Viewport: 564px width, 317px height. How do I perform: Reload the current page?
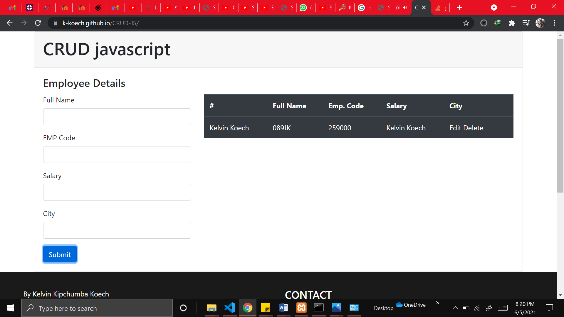[x=38, y=23]
